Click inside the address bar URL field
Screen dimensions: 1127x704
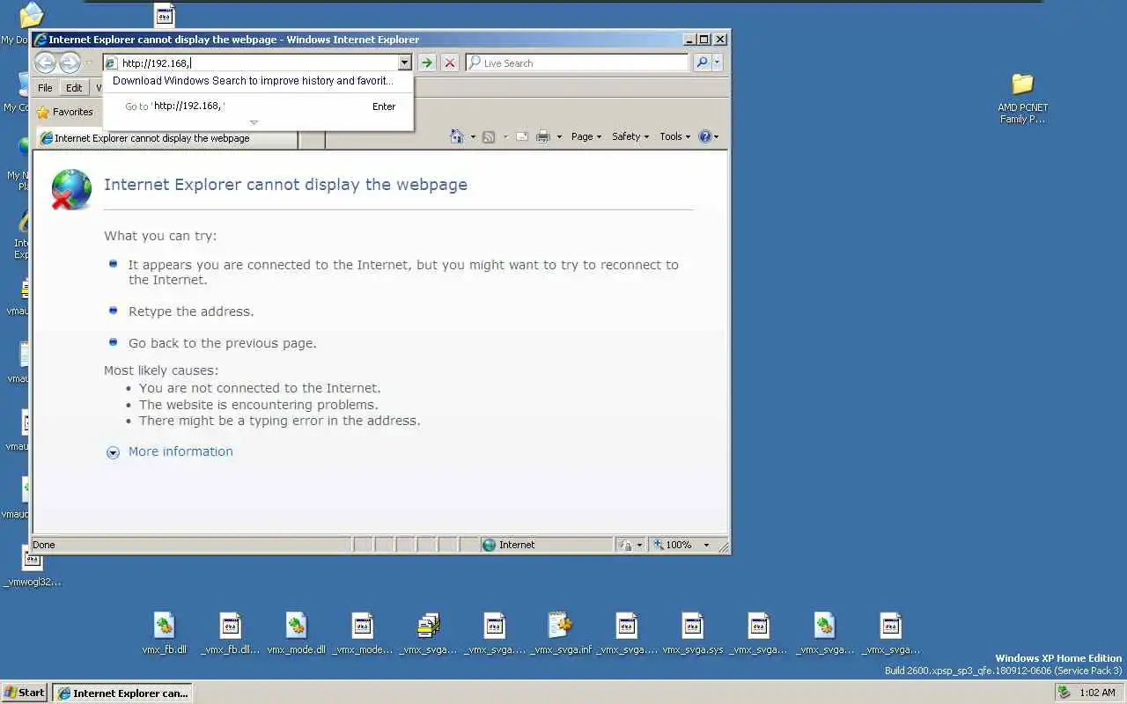[x=258, y=62]
